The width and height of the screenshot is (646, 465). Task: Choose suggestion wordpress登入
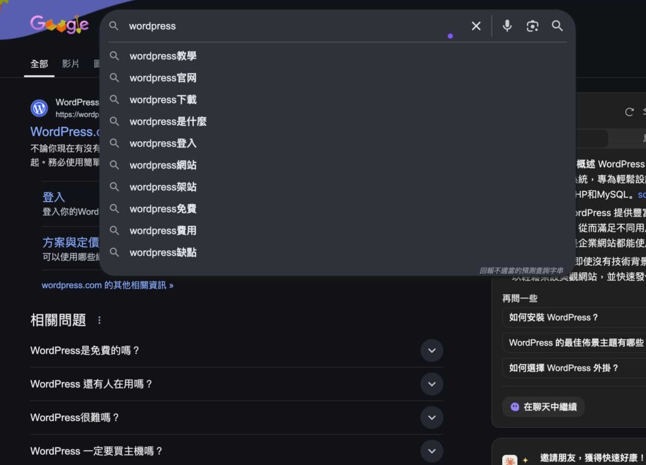click(338, 143)
